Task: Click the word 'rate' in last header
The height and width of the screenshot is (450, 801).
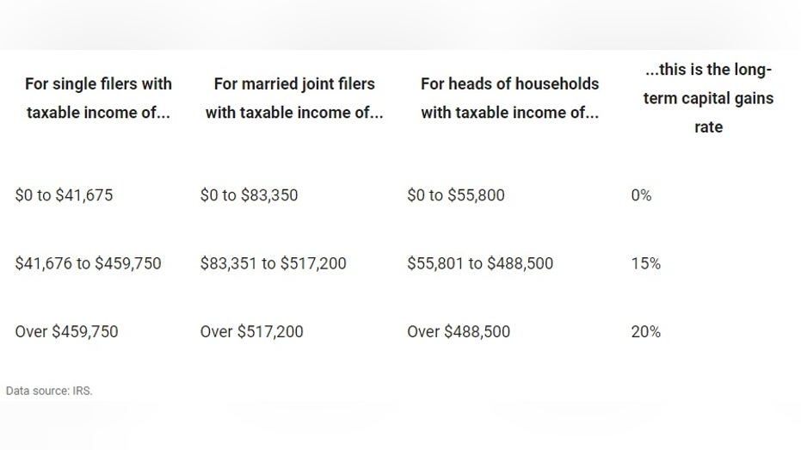Action: (709, 126)
